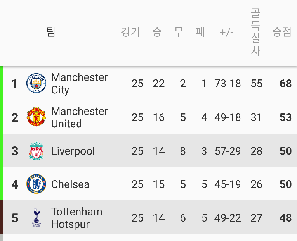Sort by 골득실차 goal difference header
Screen dimensions: 297x241
tap(255, 32)
